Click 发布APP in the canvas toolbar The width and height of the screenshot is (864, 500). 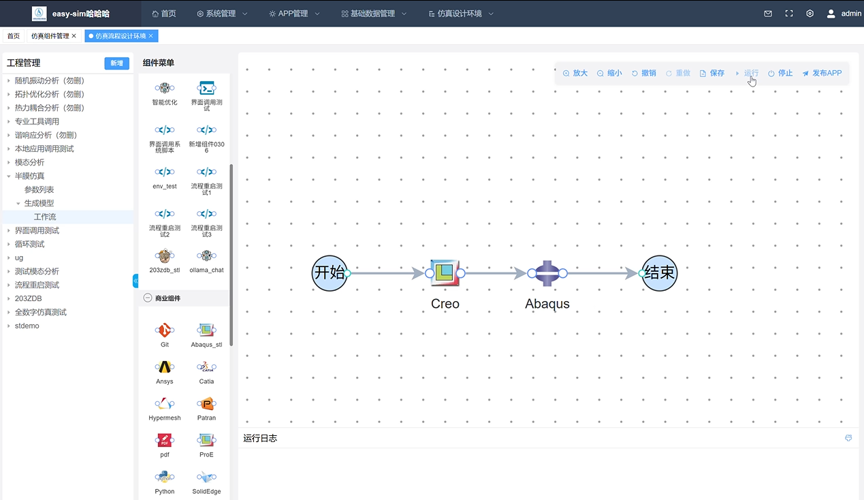tap(822, 73)
